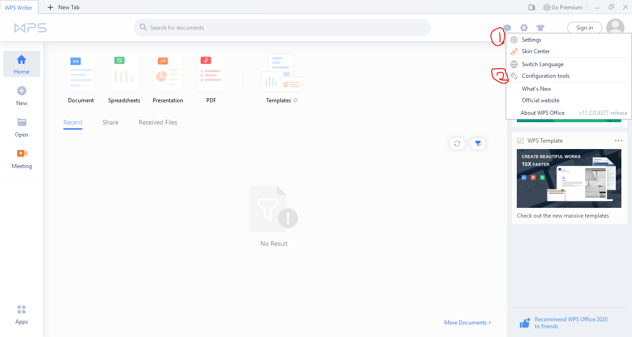Viewport: 632px width, 337px height.
Task: Click the No Result placeholder text
Action: (274, 244)
